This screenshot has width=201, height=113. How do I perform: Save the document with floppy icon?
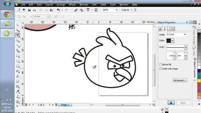[x=29, y=10]
